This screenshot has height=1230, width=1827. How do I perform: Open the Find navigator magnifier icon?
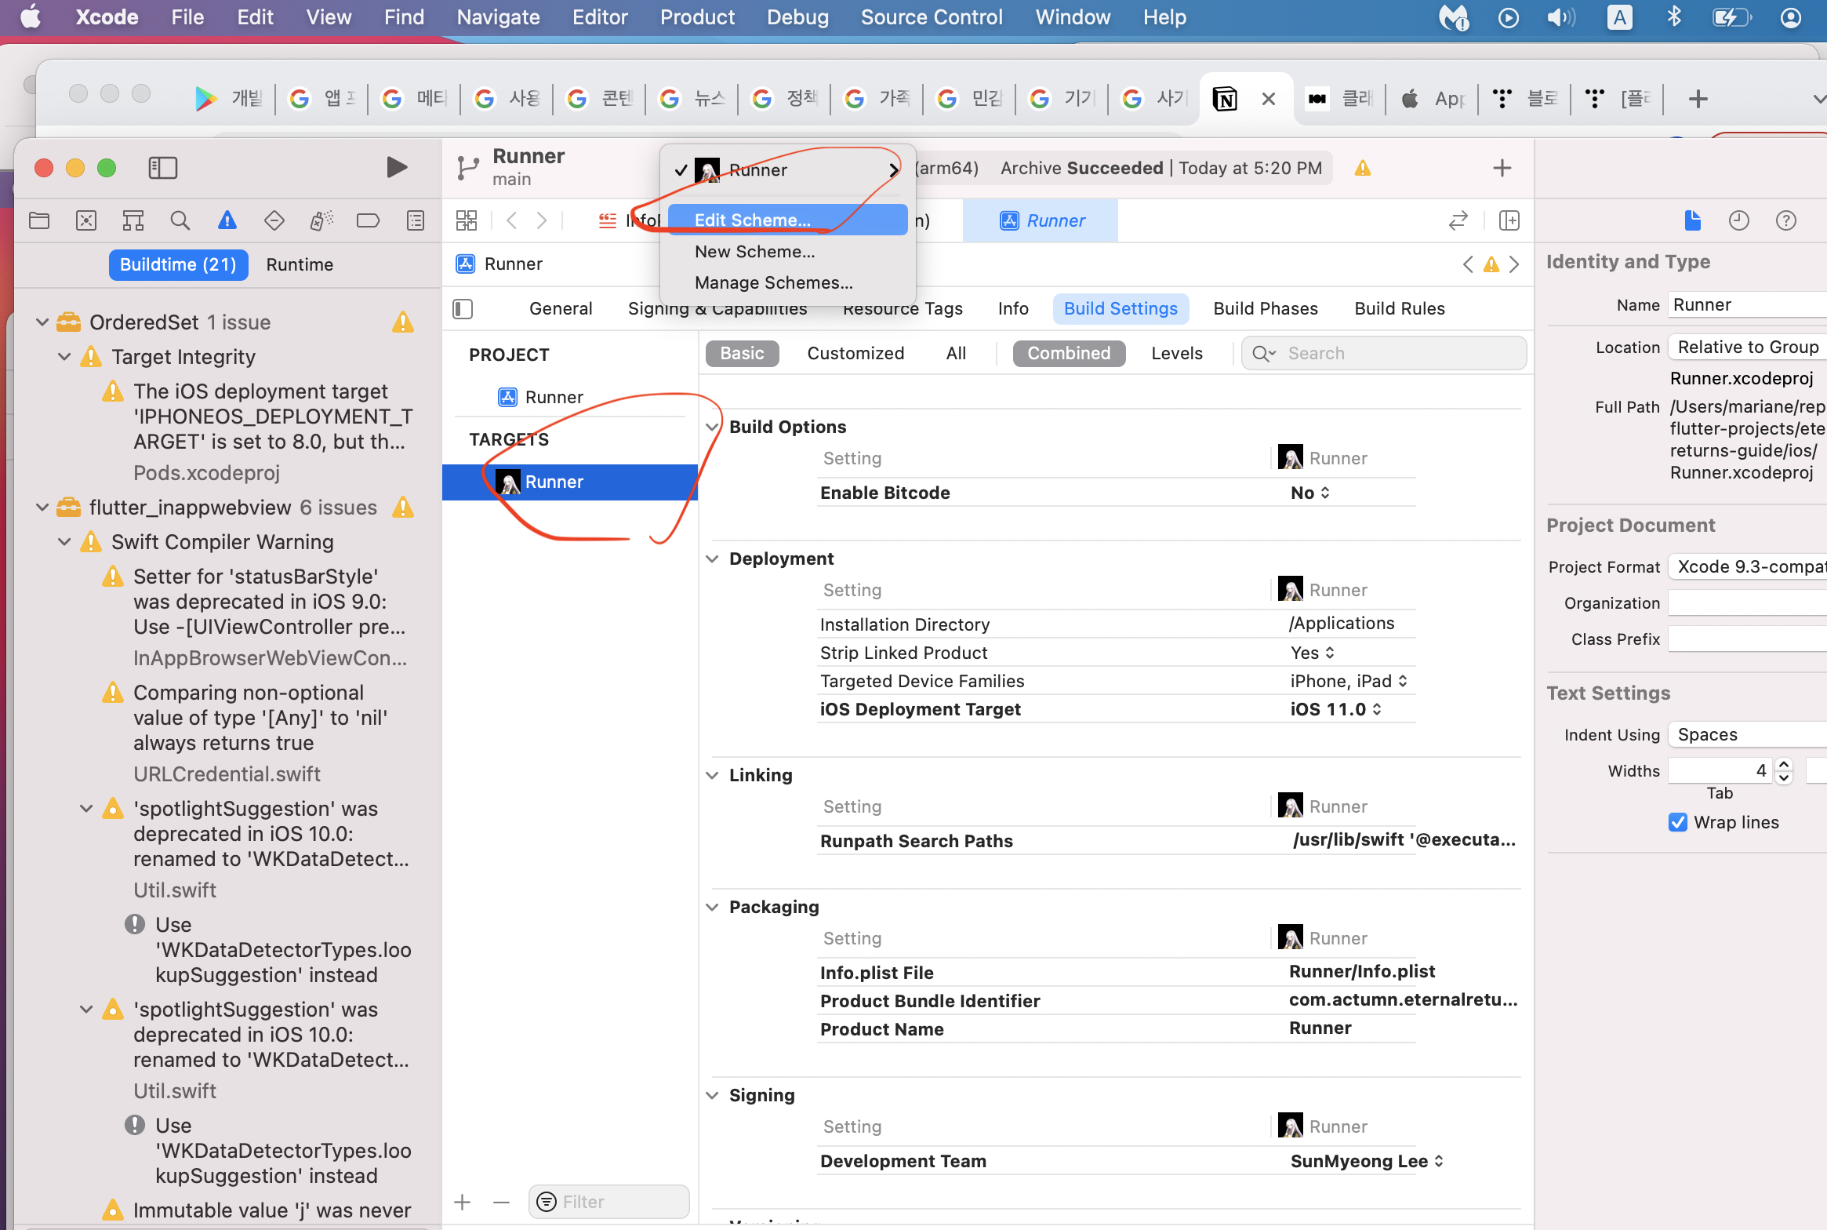pos(180,220)
